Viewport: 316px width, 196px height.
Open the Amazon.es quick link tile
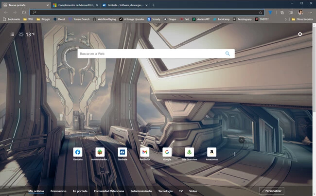pos(211,152)
